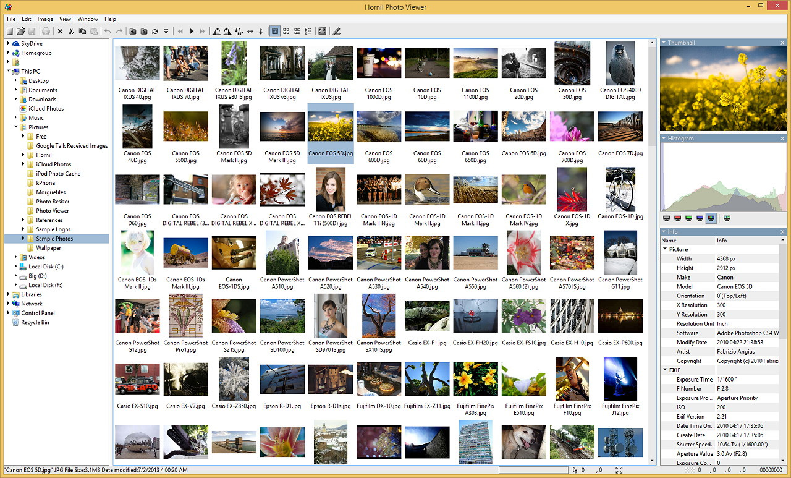Go to the next image with fast-forward icon
This screenshot has width=791, height=478.
point(203,31)
